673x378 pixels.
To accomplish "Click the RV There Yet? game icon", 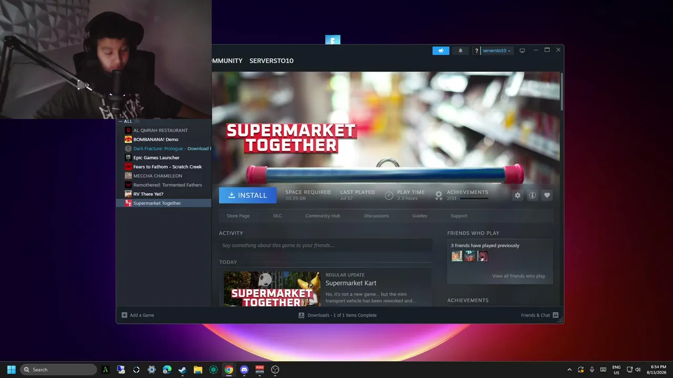I will (128, 194).
